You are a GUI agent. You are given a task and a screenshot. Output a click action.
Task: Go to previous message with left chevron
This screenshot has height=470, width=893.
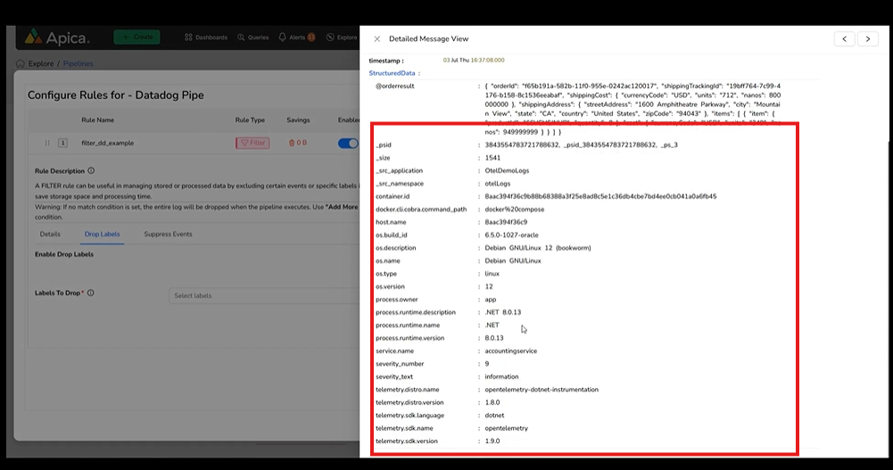point(844,39)
